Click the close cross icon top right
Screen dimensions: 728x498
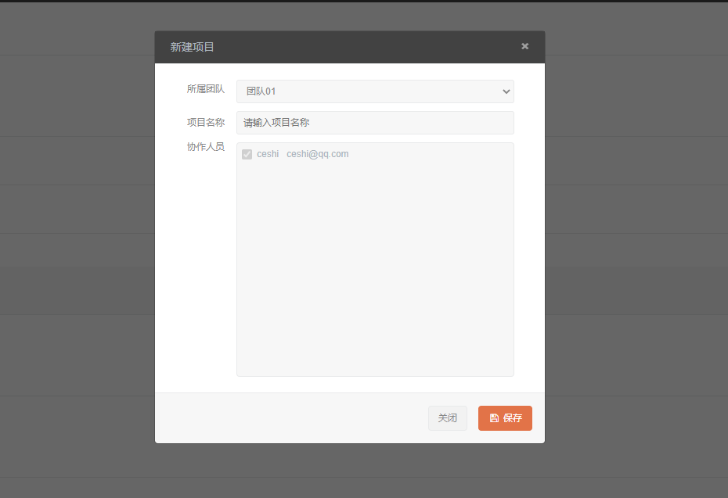click(x=524, y=46)
